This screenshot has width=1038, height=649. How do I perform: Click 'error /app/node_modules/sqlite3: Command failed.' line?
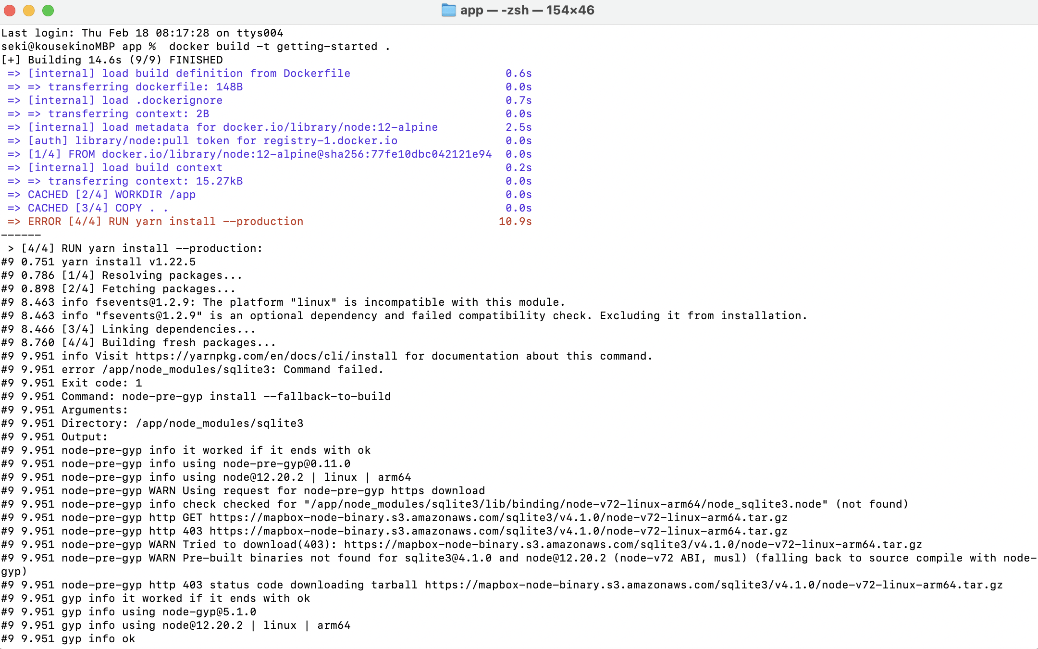click(192, 370)
